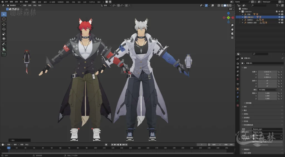Select the Annotate pencil tool
285x157 pixels.
[4, 44]
